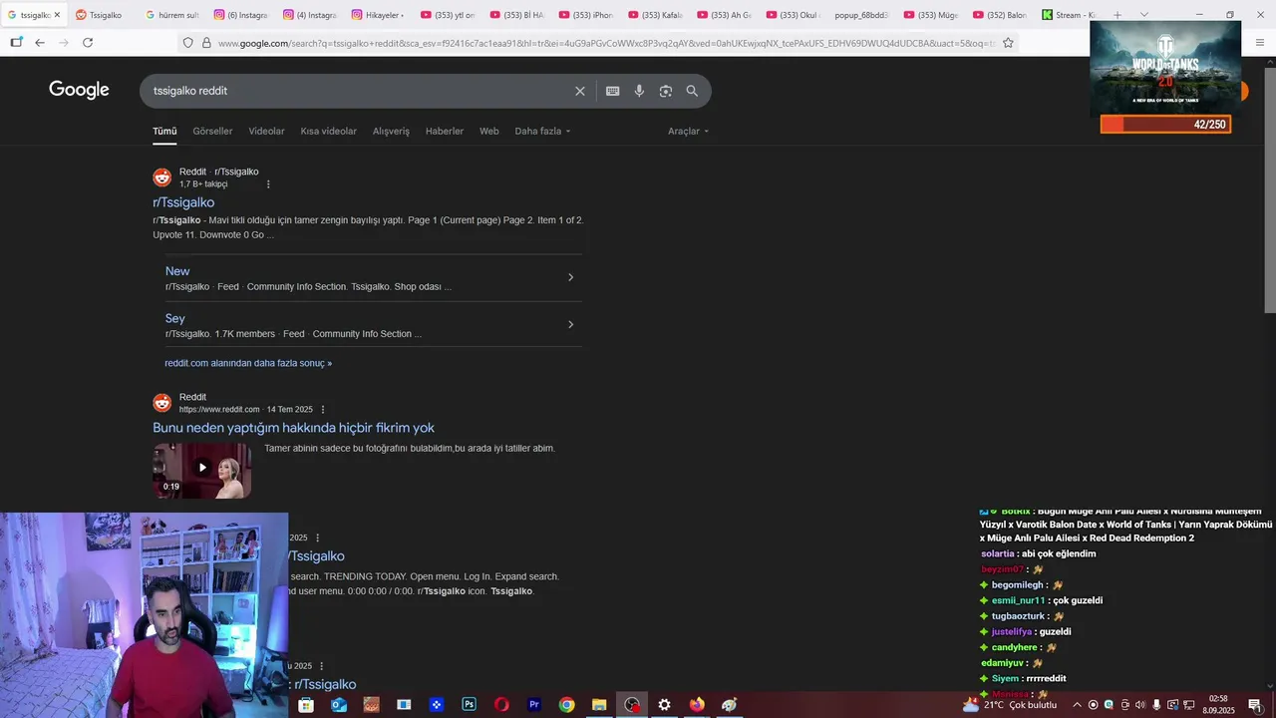Switch to the hürrem sult browser tab
Screen dimensions: 1276x718
pyautogui.click(x=171, y=15)
